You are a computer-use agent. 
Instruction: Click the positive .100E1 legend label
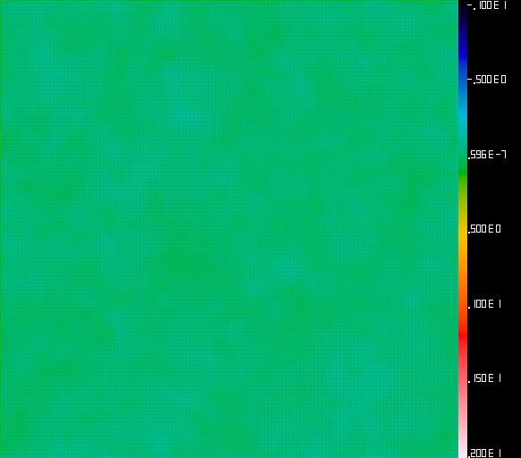485,304
